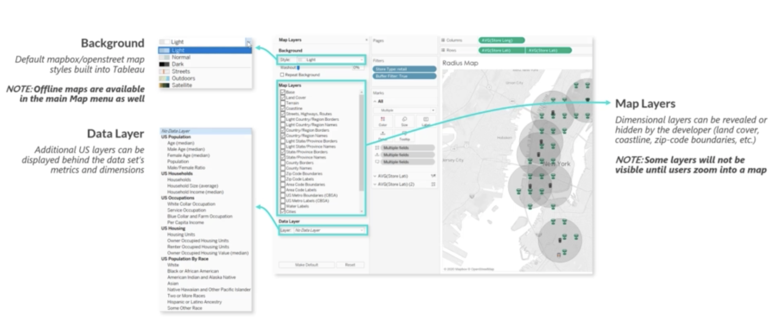The height and width of the screenshot is (319, 778).
Task: Uncheck State/Province Names layer
Action: (x=283, y=157)
